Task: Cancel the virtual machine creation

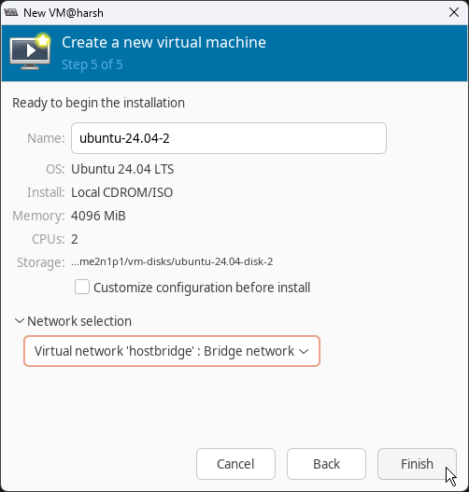Action: pyautogui.click(x=235, y=464)
